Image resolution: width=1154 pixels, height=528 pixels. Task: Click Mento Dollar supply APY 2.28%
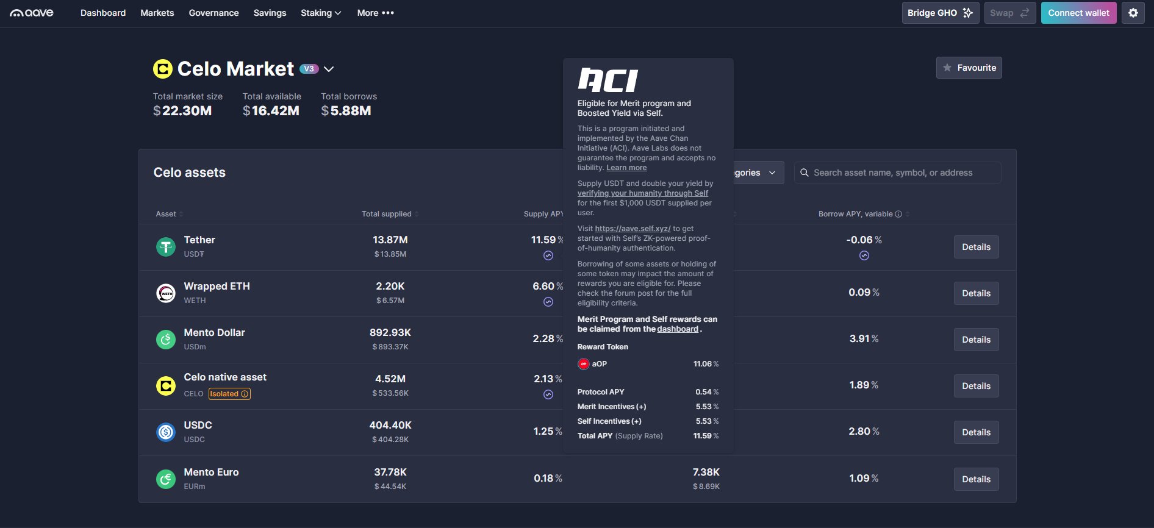548,339
